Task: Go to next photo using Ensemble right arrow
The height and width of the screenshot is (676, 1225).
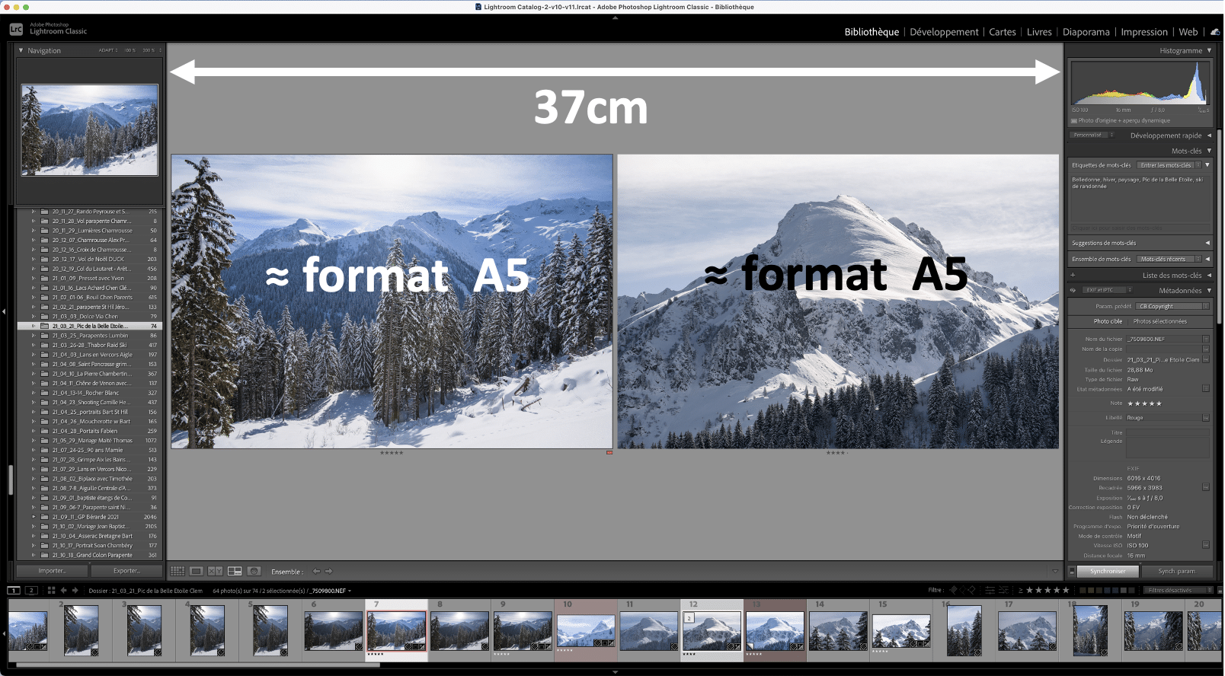Action: 328,571
